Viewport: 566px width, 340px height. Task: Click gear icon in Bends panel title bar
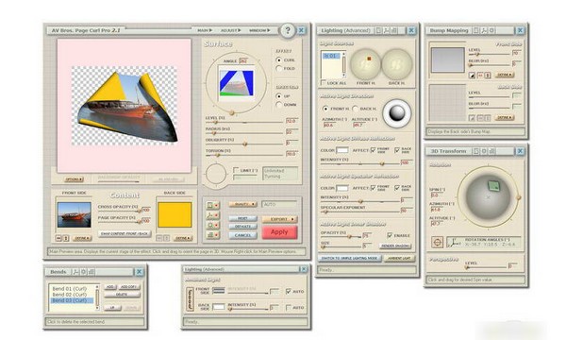84,272
